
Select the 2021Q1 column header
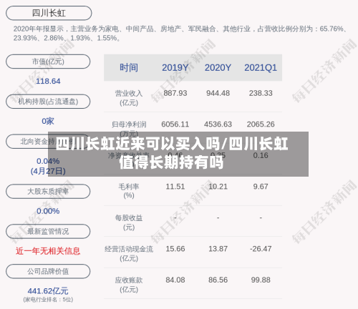click(261, 68)
